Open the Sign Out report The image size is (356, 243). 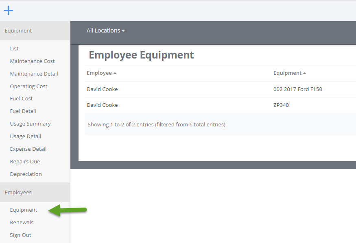pyautogui.click(x=20, y=235)
